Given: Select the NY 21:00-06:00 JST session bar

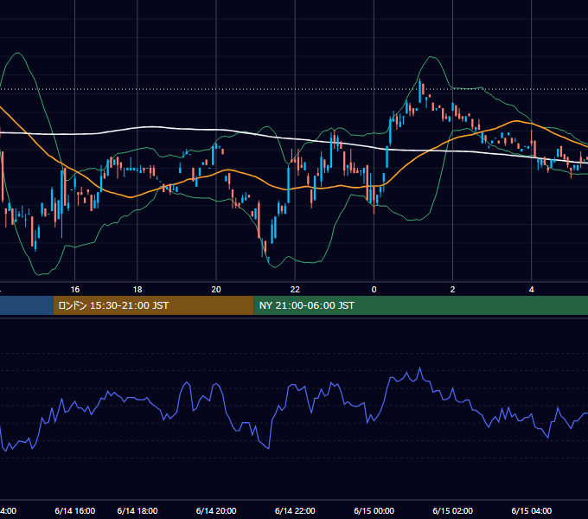Looking at the screenshot, I should (x=421, y=305).
